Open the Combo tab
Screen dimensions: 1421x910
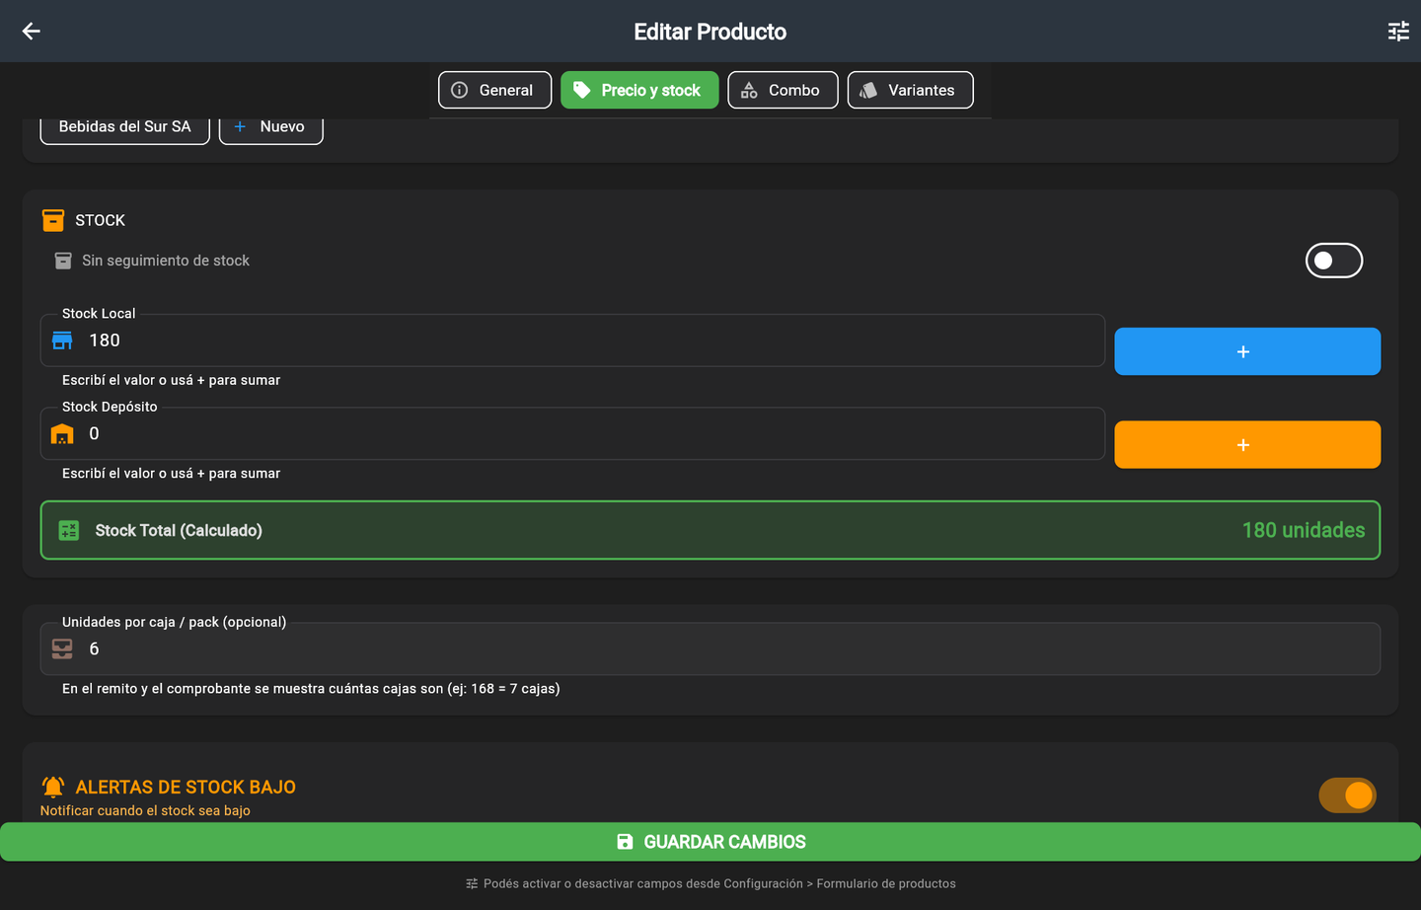point(783,90)
